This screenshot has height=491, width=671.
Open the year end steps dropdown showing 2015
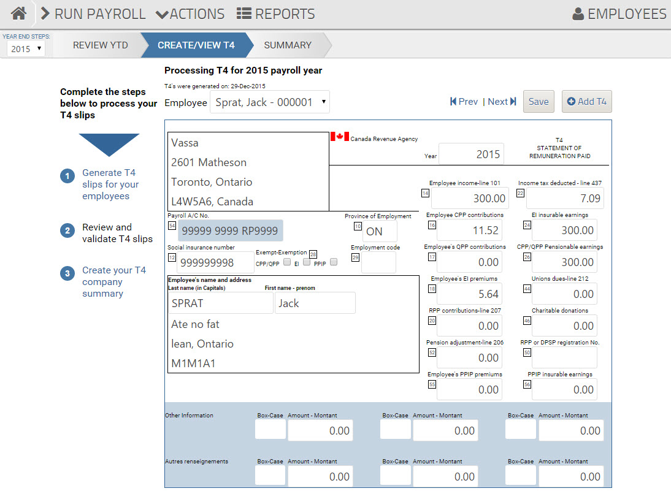coord(25,48)
